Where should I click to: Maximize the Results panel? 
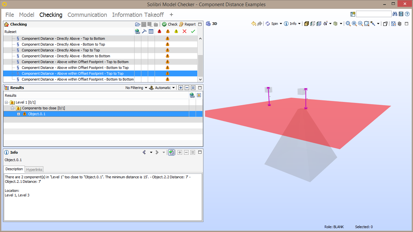click(200, 88)
